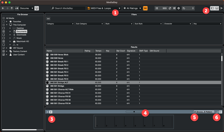The image size is (224, 132).
Task: Open the All Ratings filter dropdown
Action: 132,8
